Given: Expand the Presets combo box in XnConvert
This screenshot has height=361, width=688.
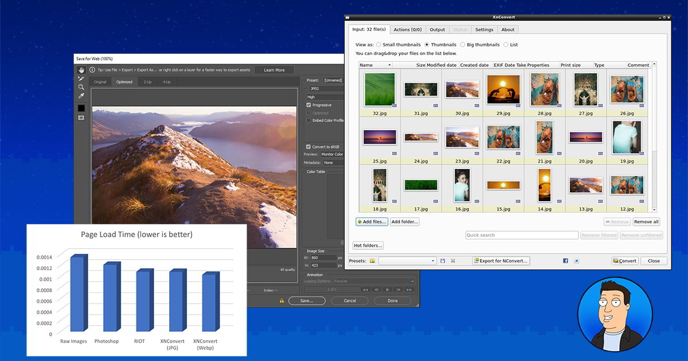Looking at the screenshot, I should coord(432,261).
